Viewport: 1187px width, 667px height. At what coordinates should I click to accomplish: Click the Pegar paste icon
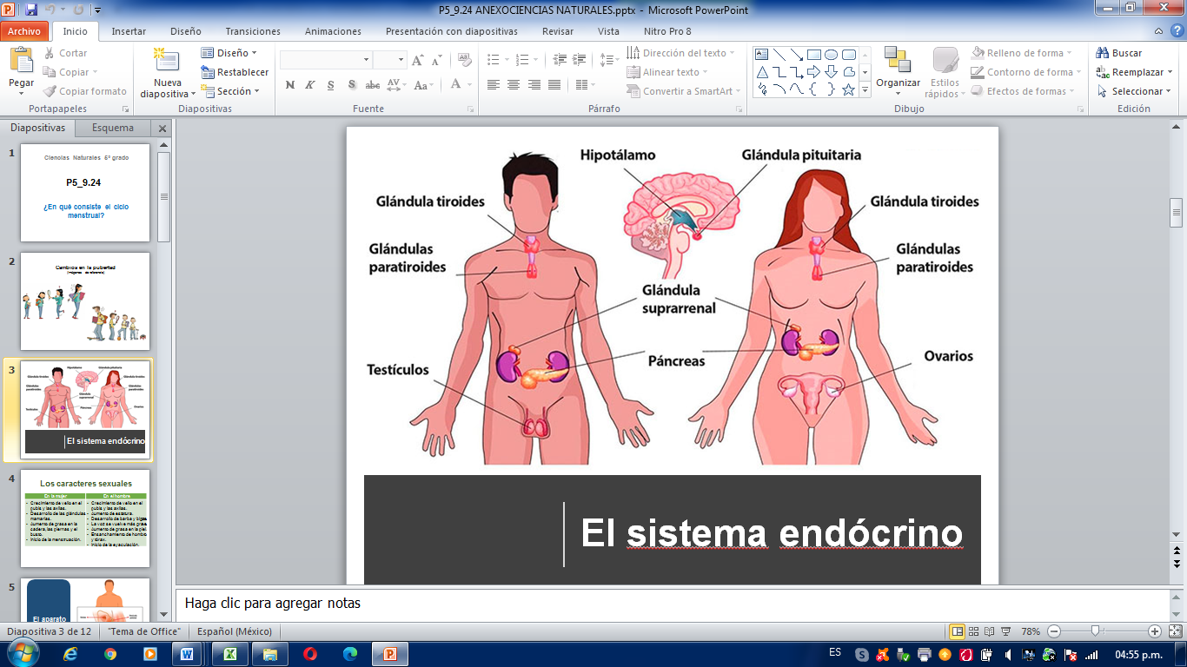click(x=21, y=61)
